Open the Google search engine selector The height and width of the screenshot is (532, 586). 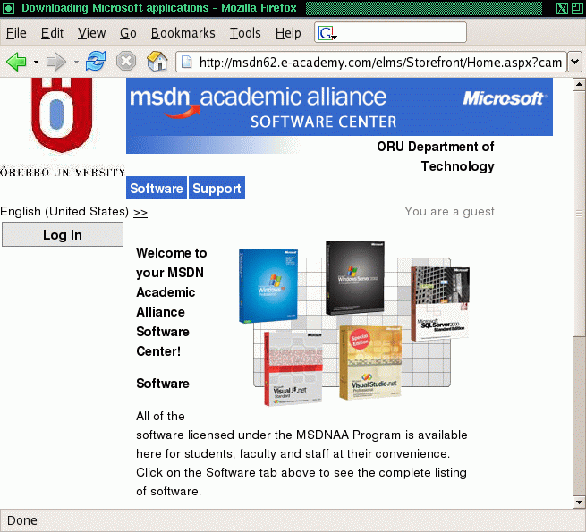[327, 33]
